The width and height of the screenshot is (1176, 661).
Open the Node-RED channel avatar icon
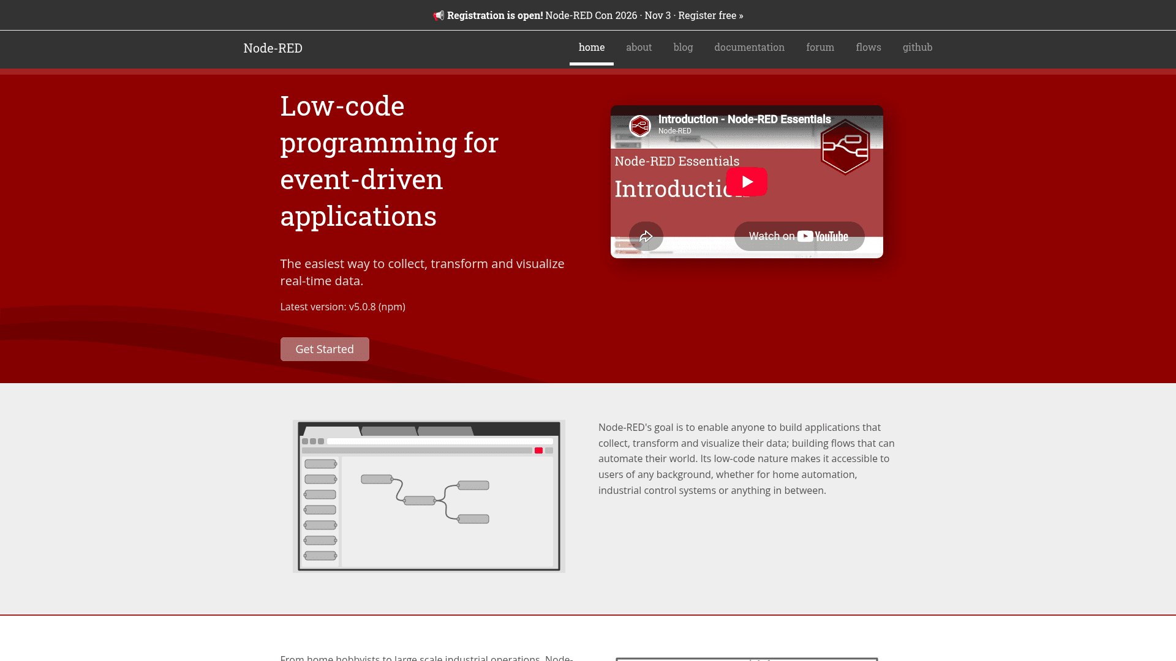(x=640, y=126)
